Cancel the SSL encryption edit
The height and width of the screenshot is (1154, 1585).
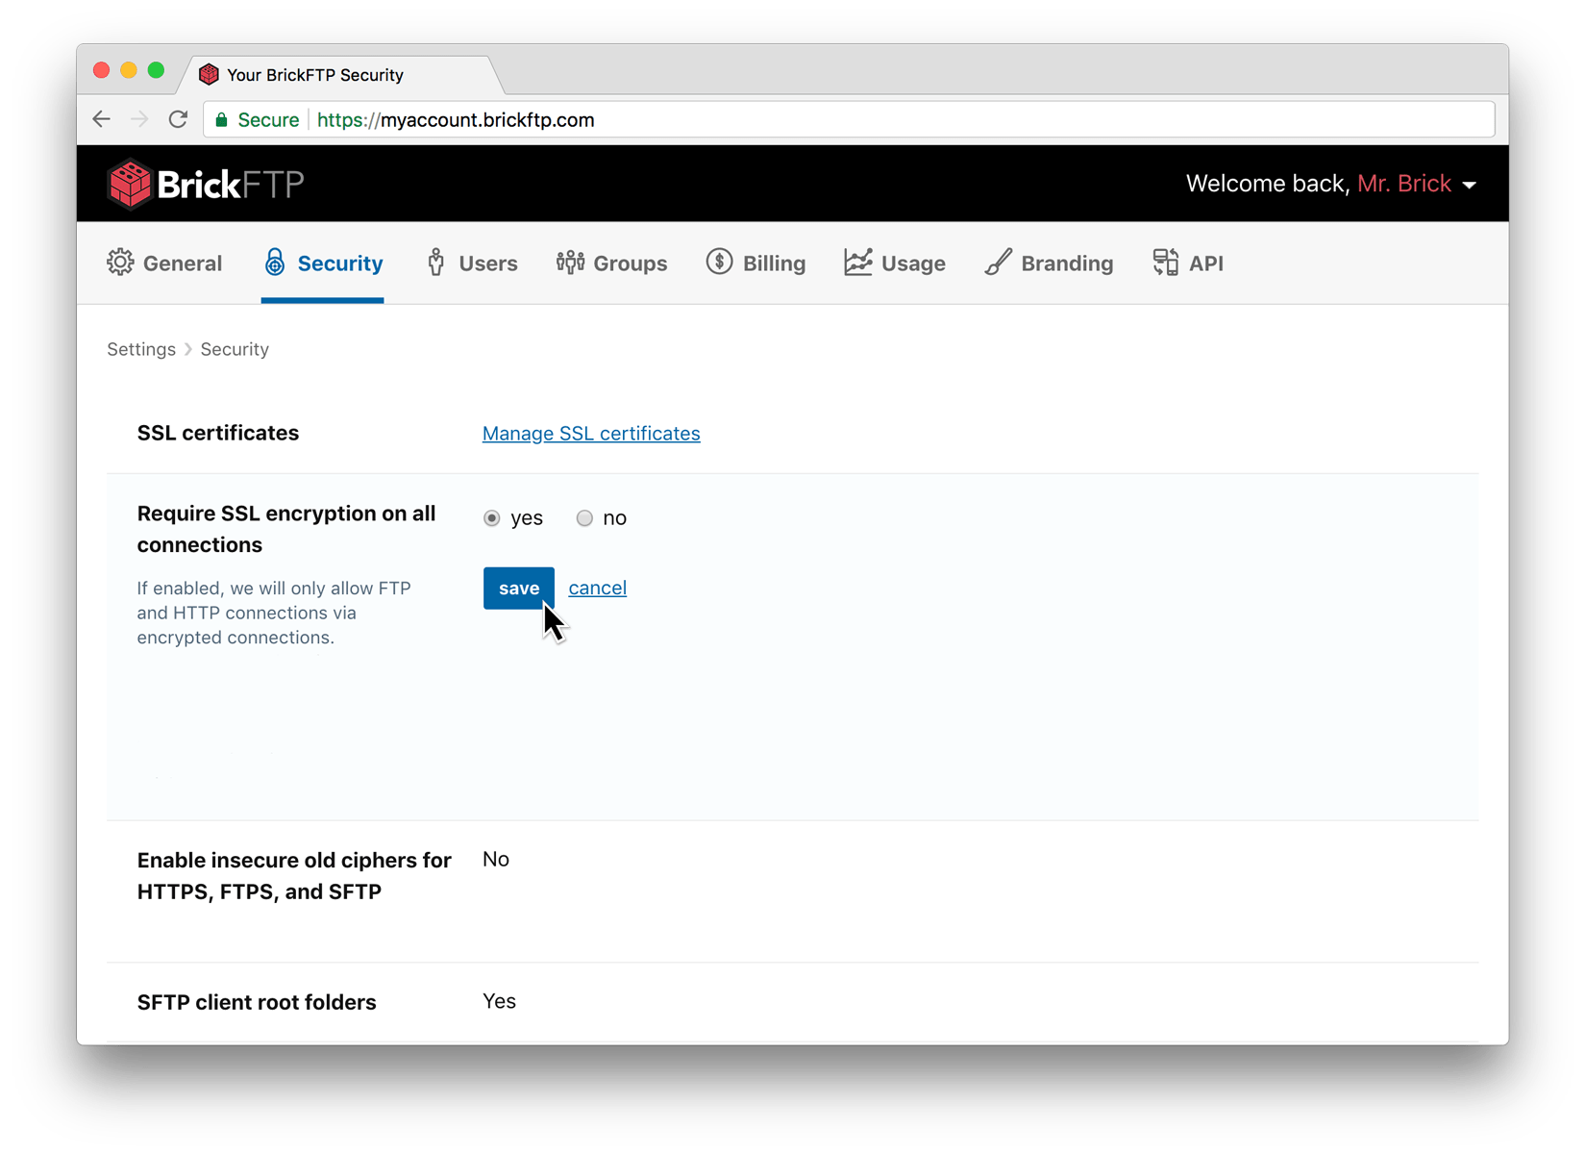point(597,588)
